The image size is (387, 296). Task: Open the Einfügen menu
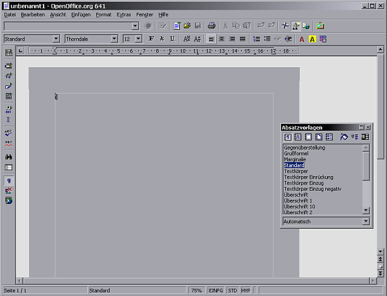[x=81, y=14]
